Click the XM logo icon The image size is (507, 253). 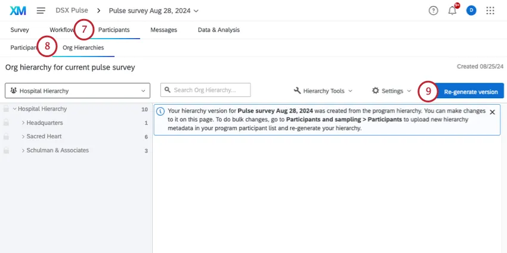[18, 11]
